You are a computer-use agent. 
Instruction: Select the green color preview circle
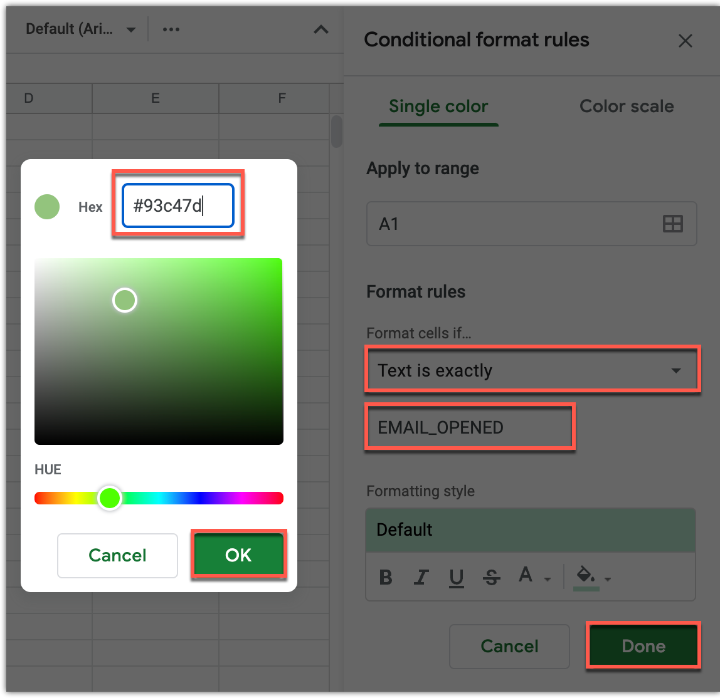pos(47,207)
